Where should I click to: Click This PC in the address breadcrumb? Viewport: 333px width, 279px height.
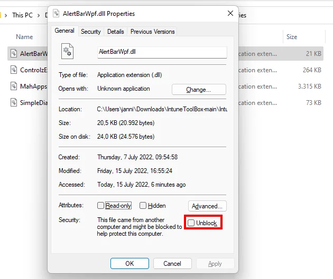tap(22, 15)
